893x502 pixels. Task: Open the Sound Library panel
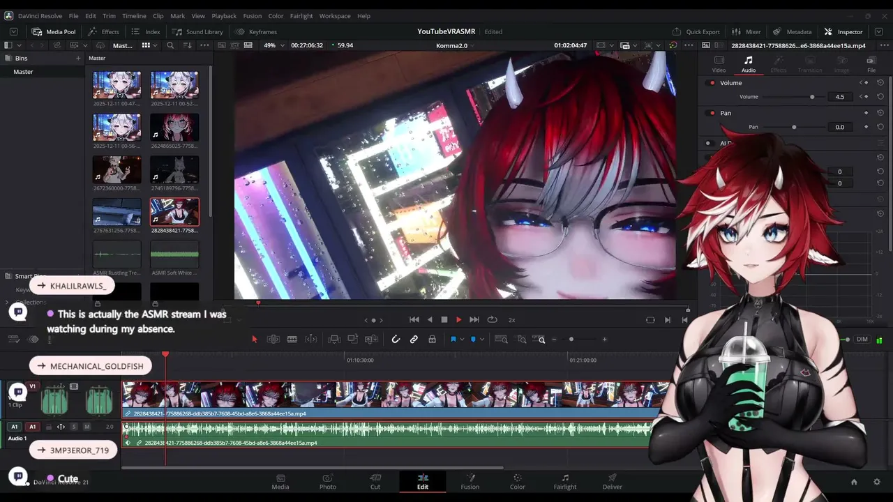[x=197, y=31]
